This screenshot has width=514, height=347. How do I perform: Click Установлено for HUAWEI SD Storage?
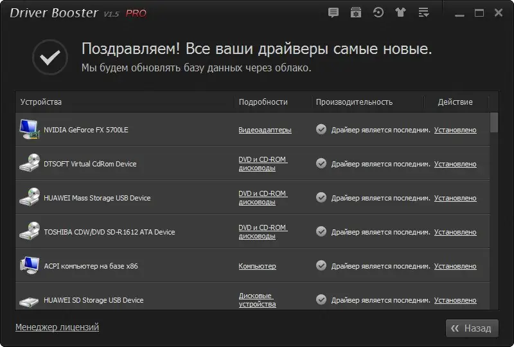click(456, 300)
